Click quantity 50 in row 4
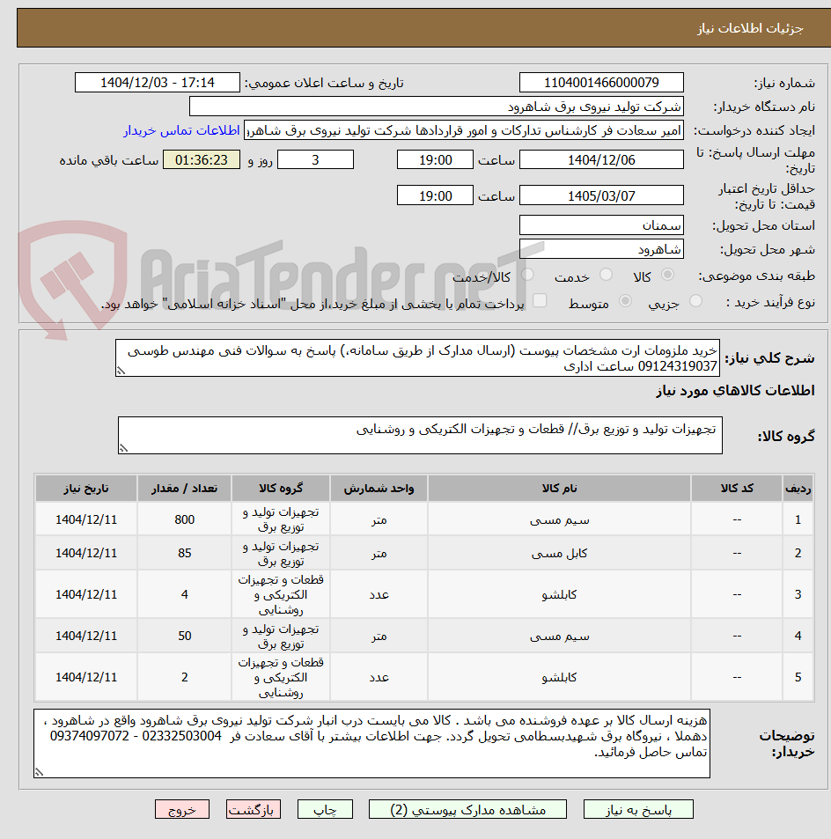Viewport: 831px width, 839px height. (x=184, y=636)
